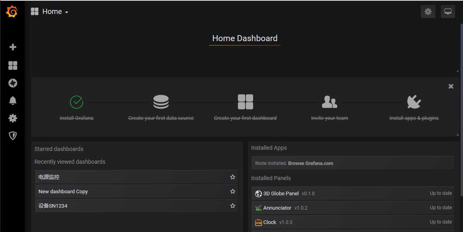This screenshot has width=463, height=232.
Task: Click Up to date status for Clock
Action: pyautogui.click(x=441, y=222)
